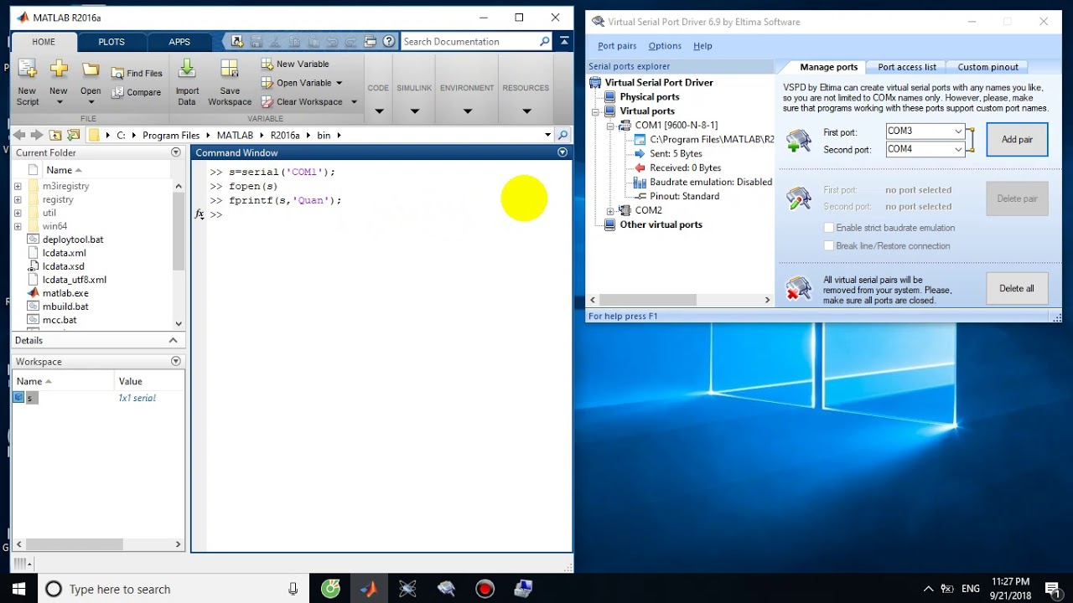This screenshot has width=1073, height=603.
Task: Create a New Script in MATLAB
Action: (x=28, y=82)
